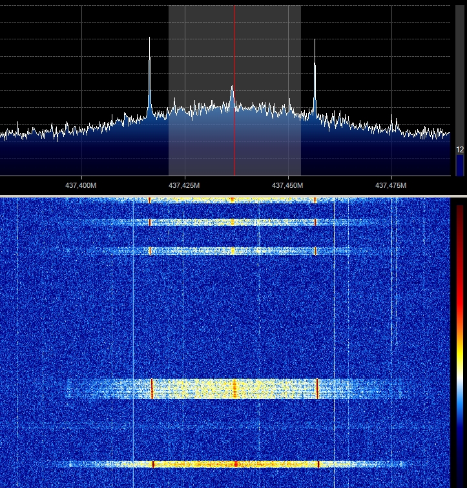Screen dimensions: 467x488
Task: Click the widest bright waterfall burst center
Action: click(x=234, y=388)
